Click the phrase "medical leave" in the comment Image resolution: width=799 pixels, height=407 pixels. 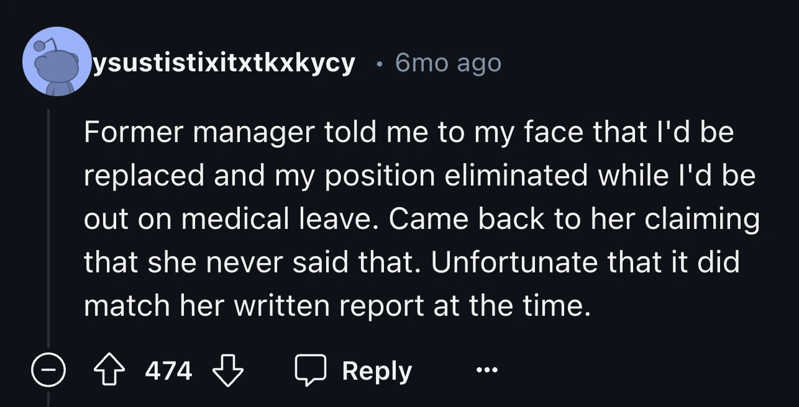273,219
